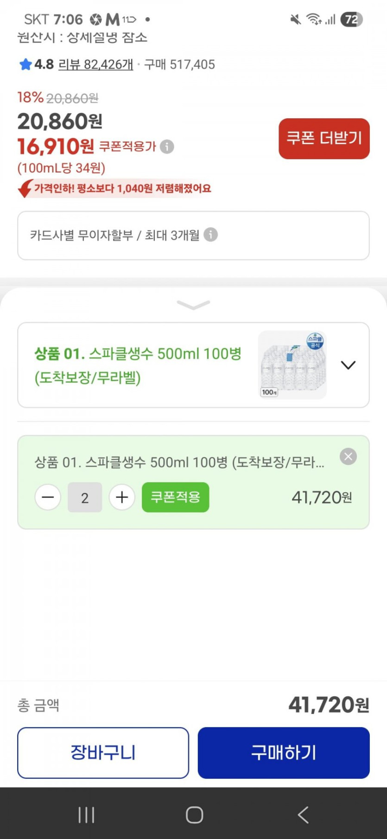Tap the info icon beside 쿠폰적용가
The width and height of the screenshot is (387, 839).
167,147
